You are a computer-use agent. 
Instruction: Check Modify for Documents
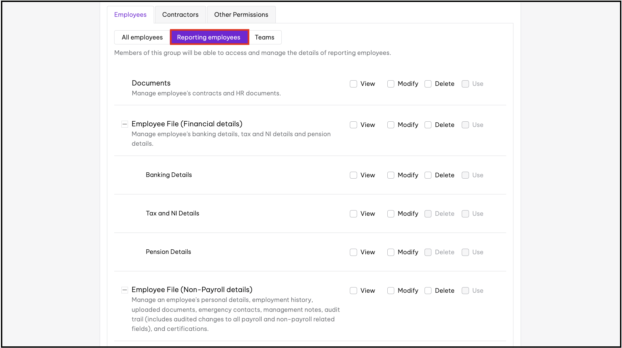coord(391,84)
